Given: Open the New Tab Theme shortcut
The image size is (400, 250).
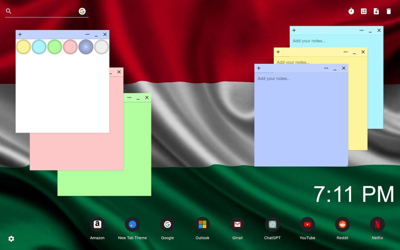Looking at the screenshot, I should (132, 224).
